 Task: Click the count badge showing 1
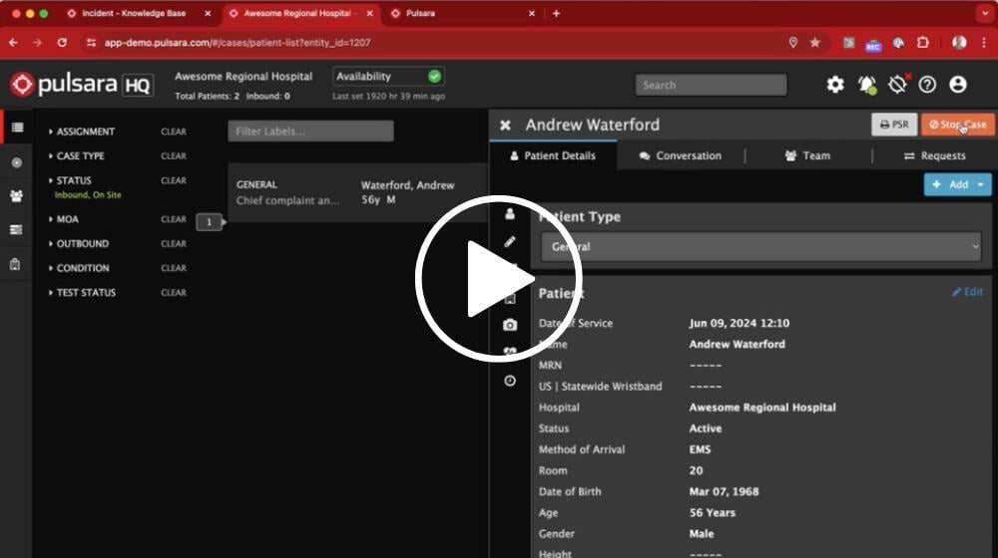click(x=209, y=222)
